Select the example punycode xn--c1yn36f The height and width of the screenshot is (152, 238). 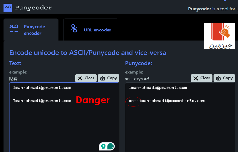[137, 79]
